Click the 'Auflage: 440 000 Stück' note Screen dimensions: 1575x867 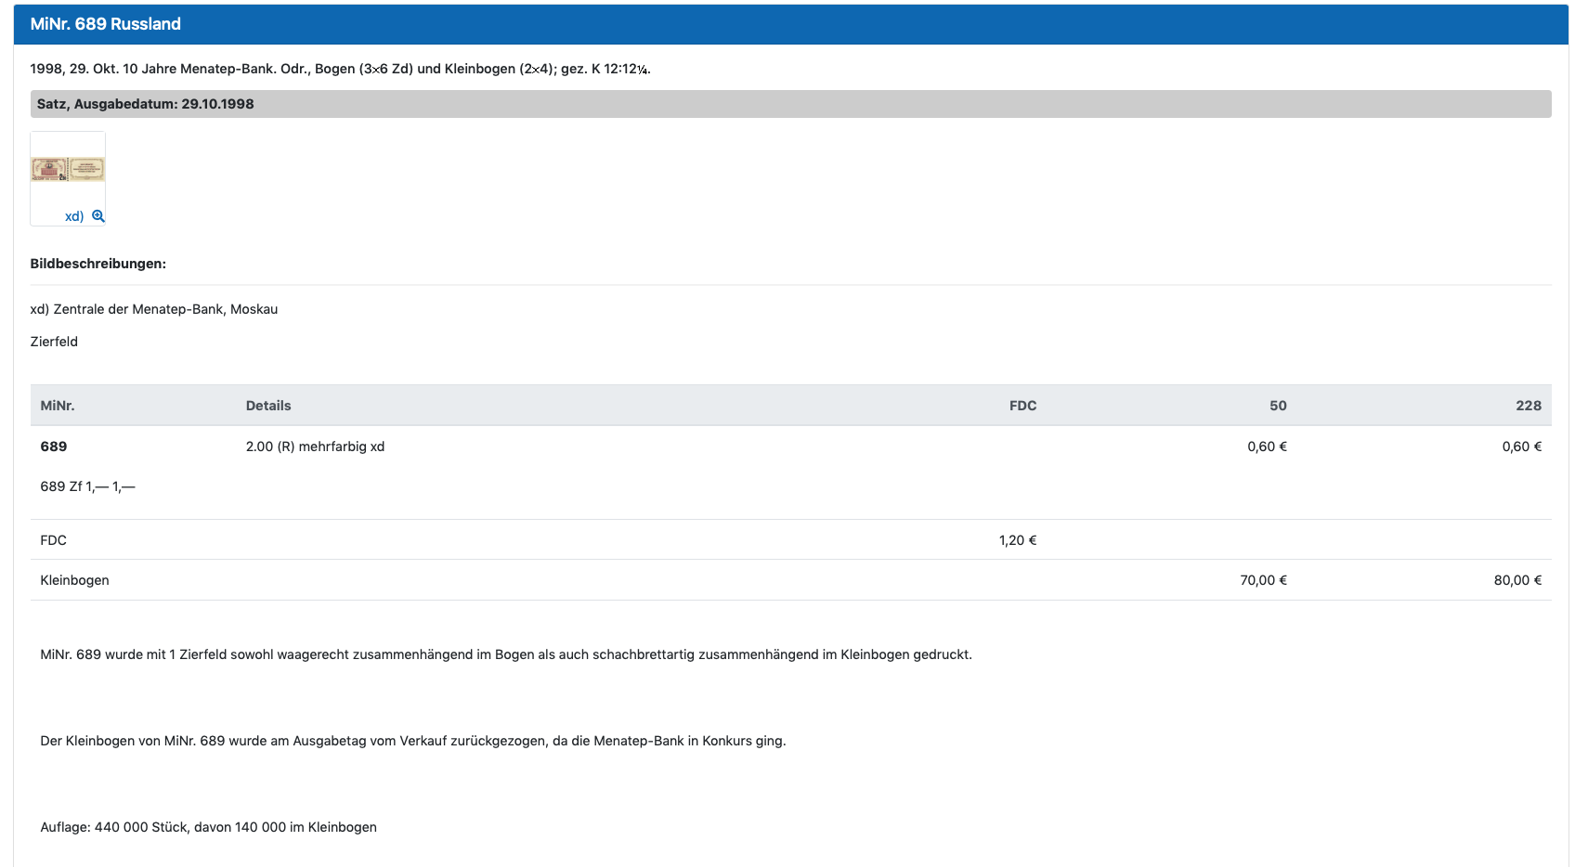(208, 827)
